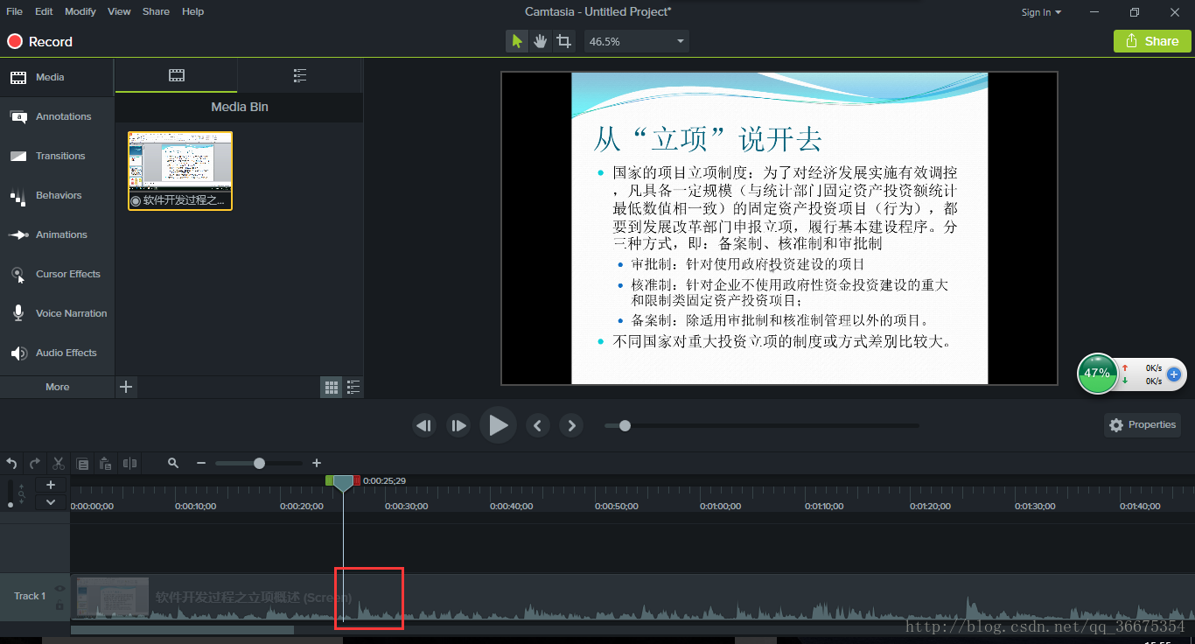Click the blue plus on speed widget
The height and width of the screenshot is (644, 1195).
point(1174,374)
